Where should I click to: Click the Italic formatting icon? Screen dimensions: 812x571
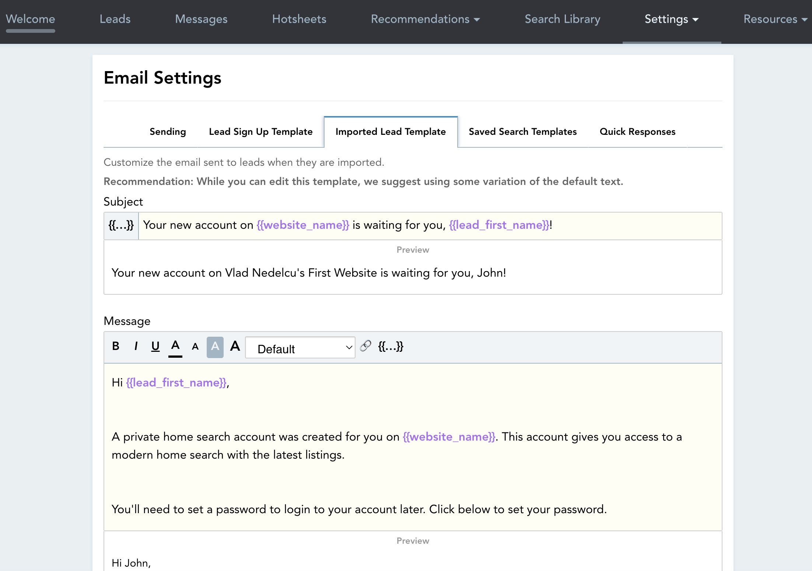(x=135, y=347)
